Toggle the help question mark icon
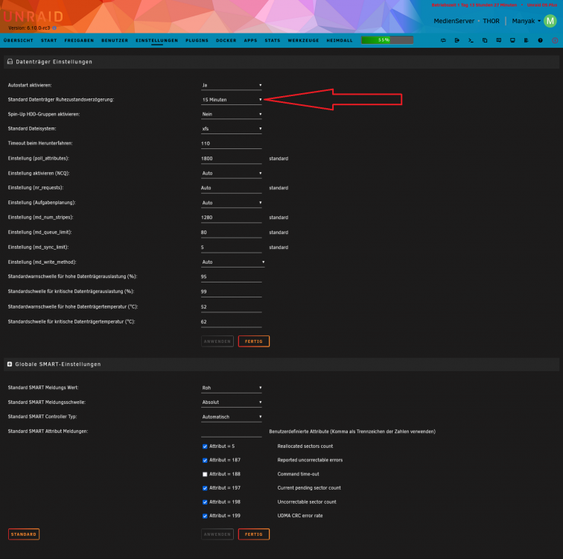This screenshot has height=559, width=563. coord(540,40)
